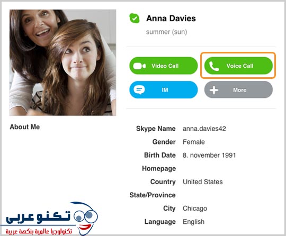Viewport: 286px width, 236px height.
Task: Click the phone handset icon
Action: click(x=214, y=66)
